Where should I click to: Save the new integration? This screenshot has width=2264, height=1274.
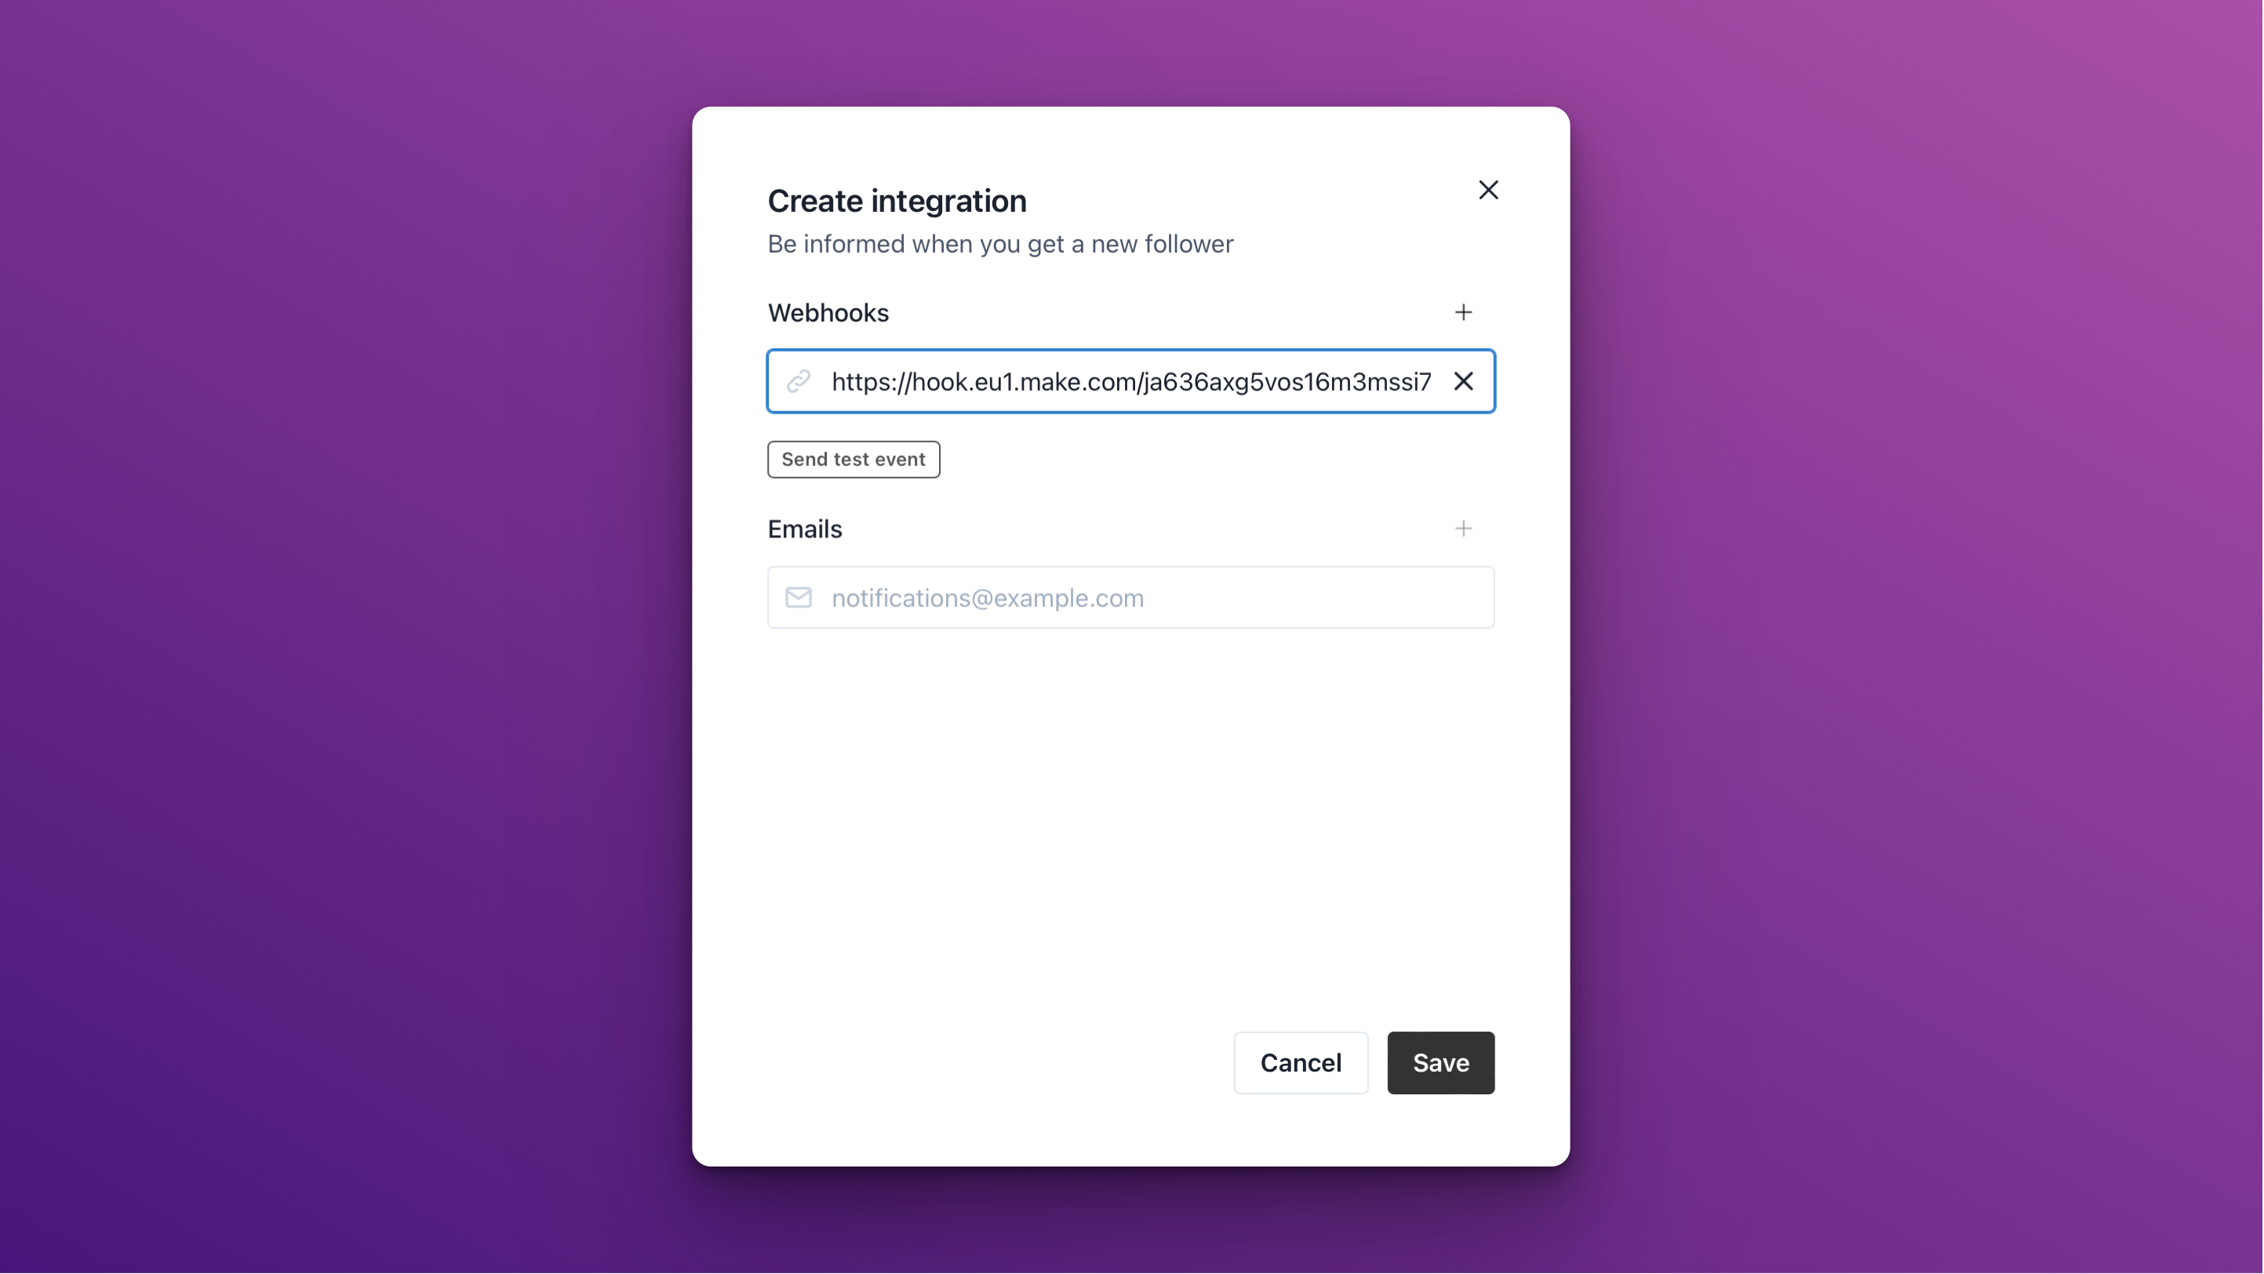[x=1440, y=1062]
